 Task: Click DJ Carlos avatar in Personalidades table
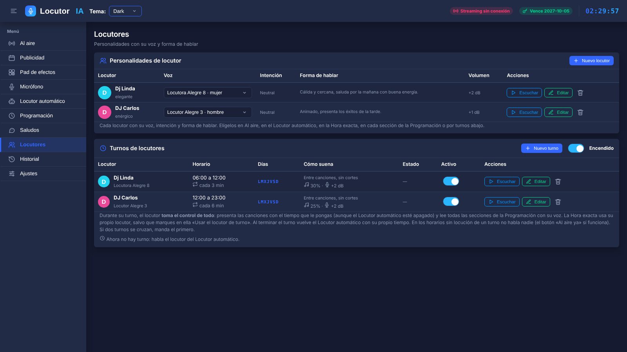pyautogui.click(x=104, y=112)
